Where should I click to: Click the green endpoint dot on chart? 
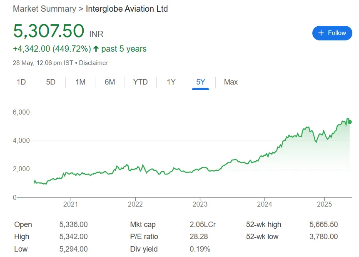[x=350, y=122]
